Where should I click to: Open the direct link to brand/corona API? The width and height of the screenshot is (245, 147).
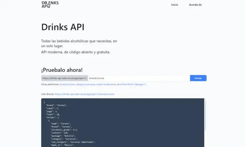pos(85,94)
